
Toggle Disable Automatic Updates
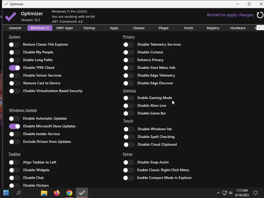coord(14,119)
